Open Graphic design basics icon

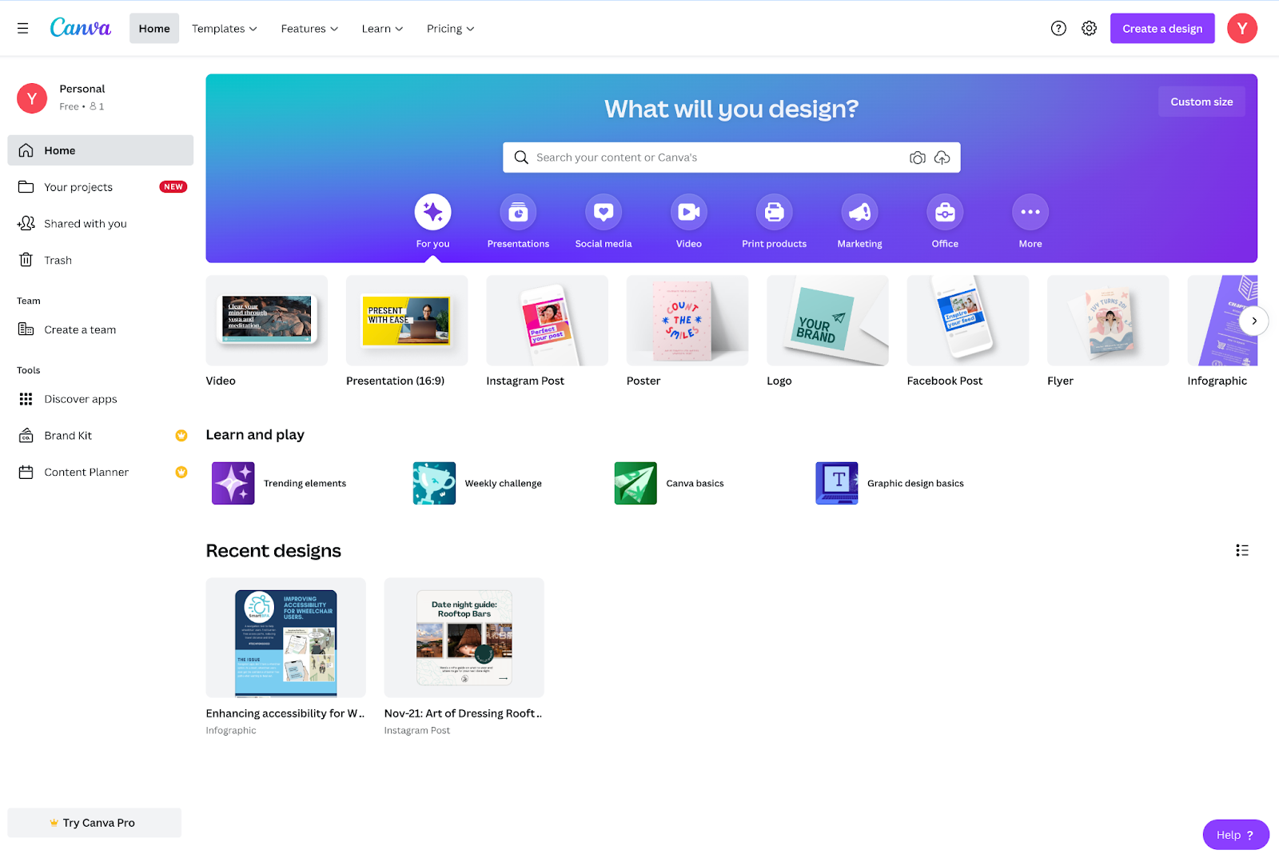click(837, 483)
